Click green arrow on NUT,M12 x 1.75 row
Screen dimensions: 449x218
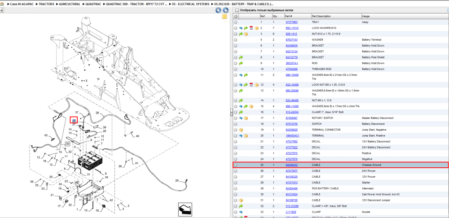(241, 34)
